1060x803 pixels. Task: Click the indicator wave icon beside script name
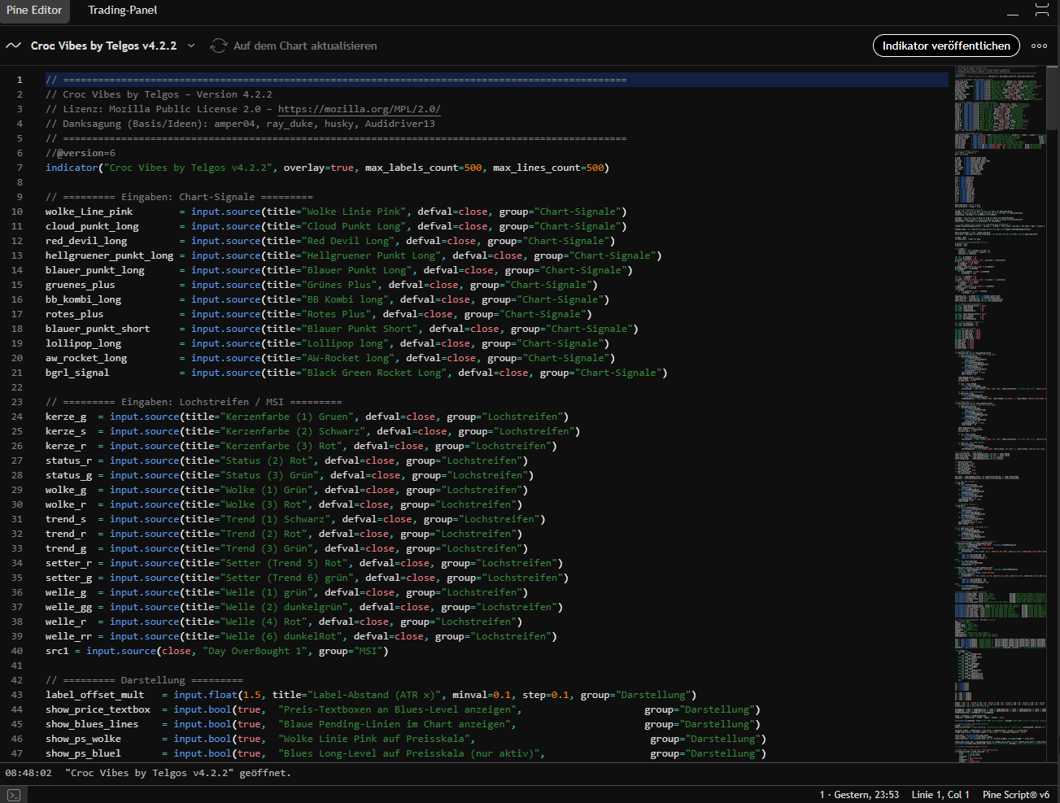13,46
